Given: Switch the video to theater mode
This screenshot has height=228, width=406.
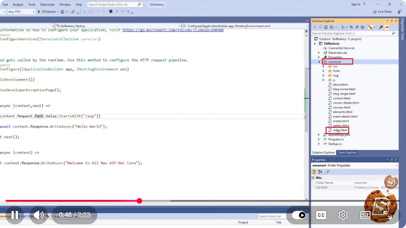Looking at the screenshot, I should [x=365, y=215].
